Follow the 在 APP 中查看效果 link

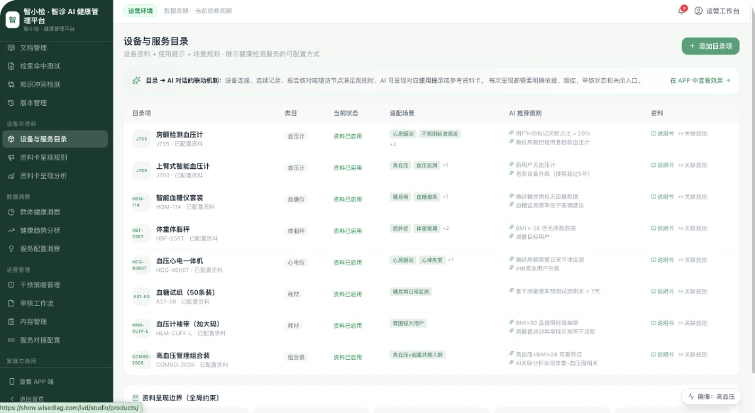click(700, 80)
